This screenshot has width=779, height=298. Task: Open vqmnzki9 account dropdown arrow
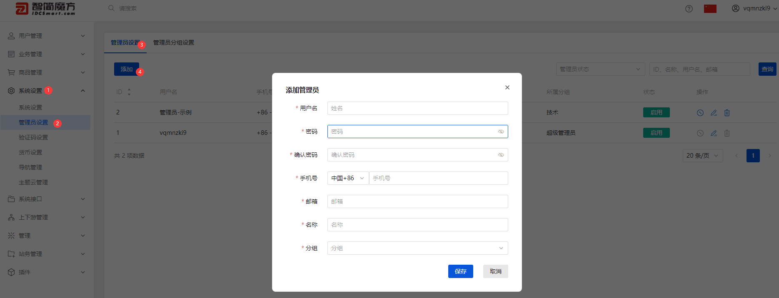tap(775, 9)
